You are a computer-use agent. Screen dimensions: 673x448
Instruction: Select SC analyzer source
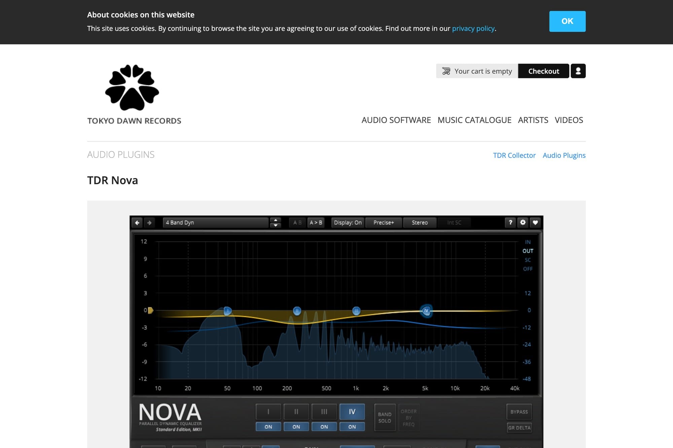click(528, 260)
